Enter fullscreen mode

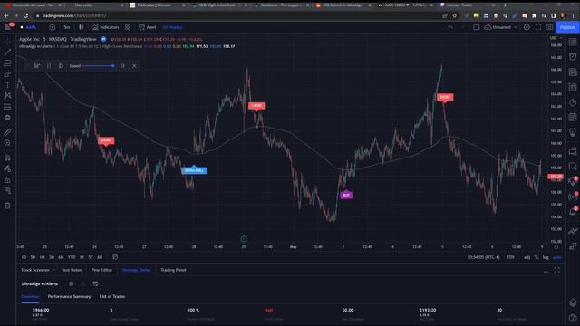[x=538, y=27]
